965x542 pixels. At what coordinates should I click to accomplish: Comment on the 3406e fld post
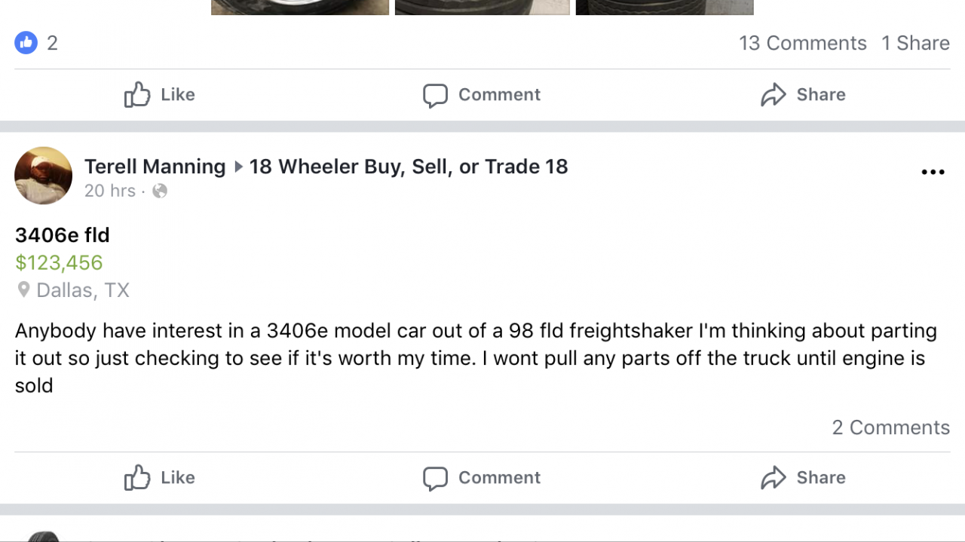[482, 477]
